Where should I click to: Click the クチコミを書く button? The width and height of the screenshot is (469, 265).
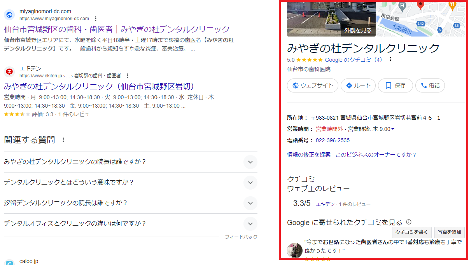click(411, 232)
